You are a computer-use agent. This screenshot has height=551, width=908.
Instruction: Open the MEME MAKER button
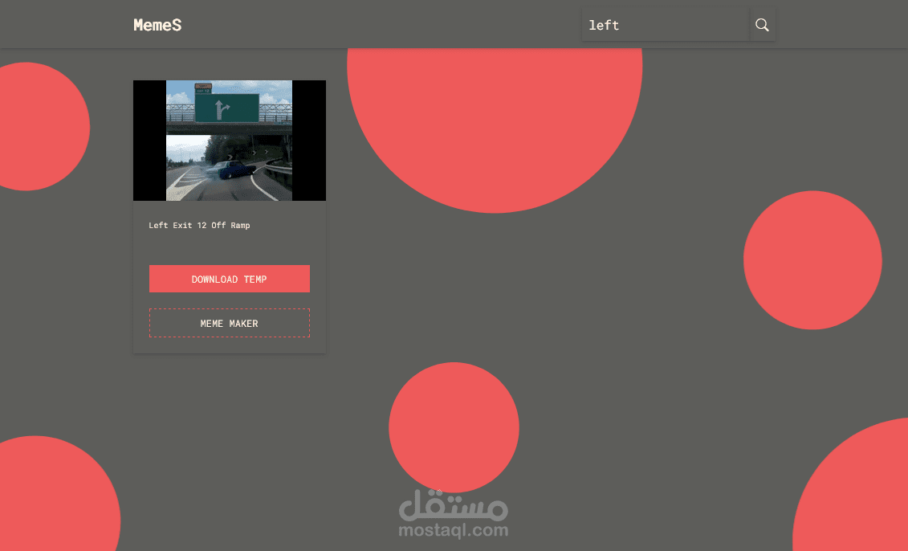(x=230, y=323)
